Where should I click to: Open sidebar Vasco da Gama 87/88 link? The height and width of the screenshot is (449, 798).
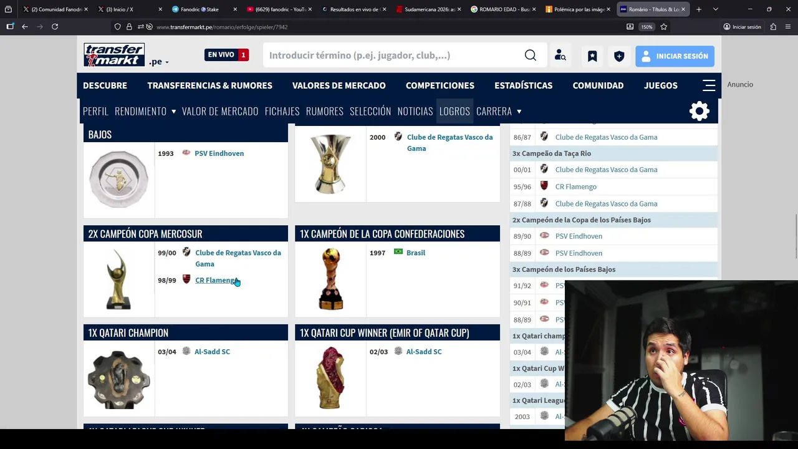pyautogui.click(x=606, y=203)
